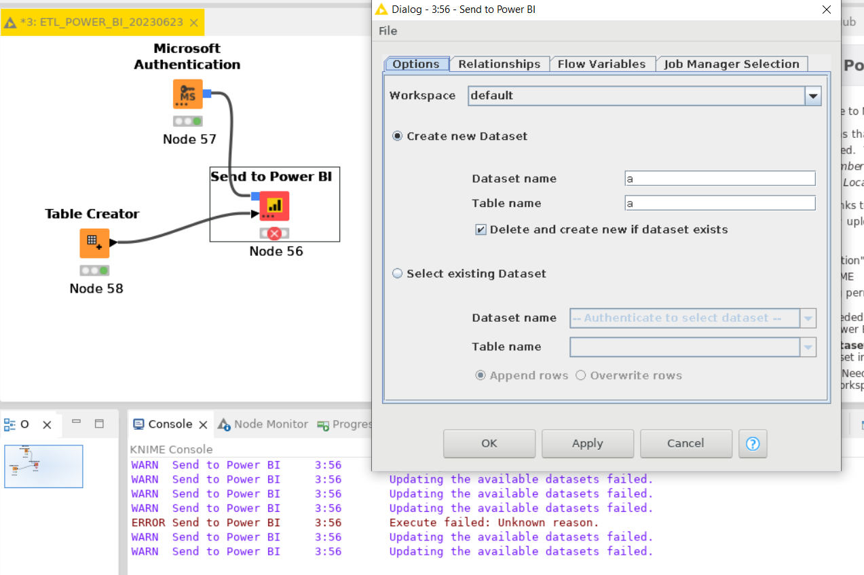This screenshot has width=864, height=575.
Task: Switch to the Node Monitor tab
Action: (x=263, y=424)
